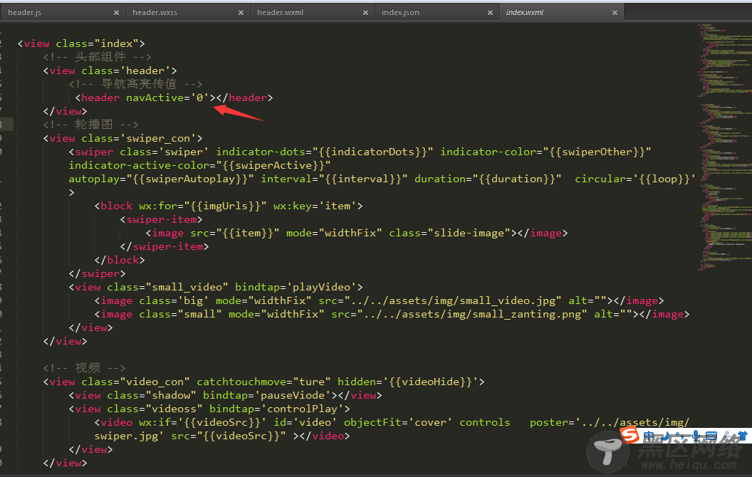The width and height of the screenshot is (752, 477).
Task: Click the closing swiper tag
Action: click(98, 273)
